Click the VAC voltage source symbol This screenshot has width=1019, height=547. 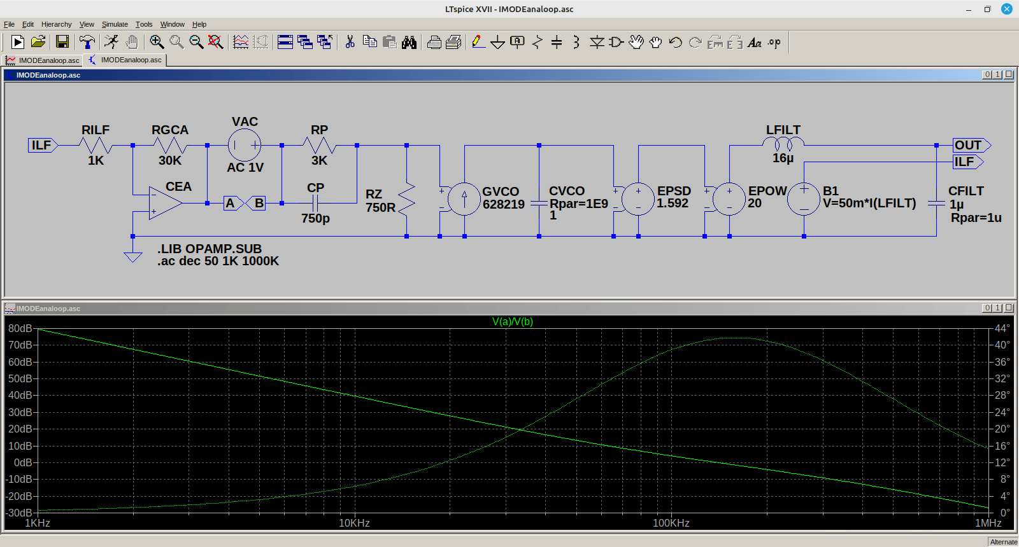point(245,145)
